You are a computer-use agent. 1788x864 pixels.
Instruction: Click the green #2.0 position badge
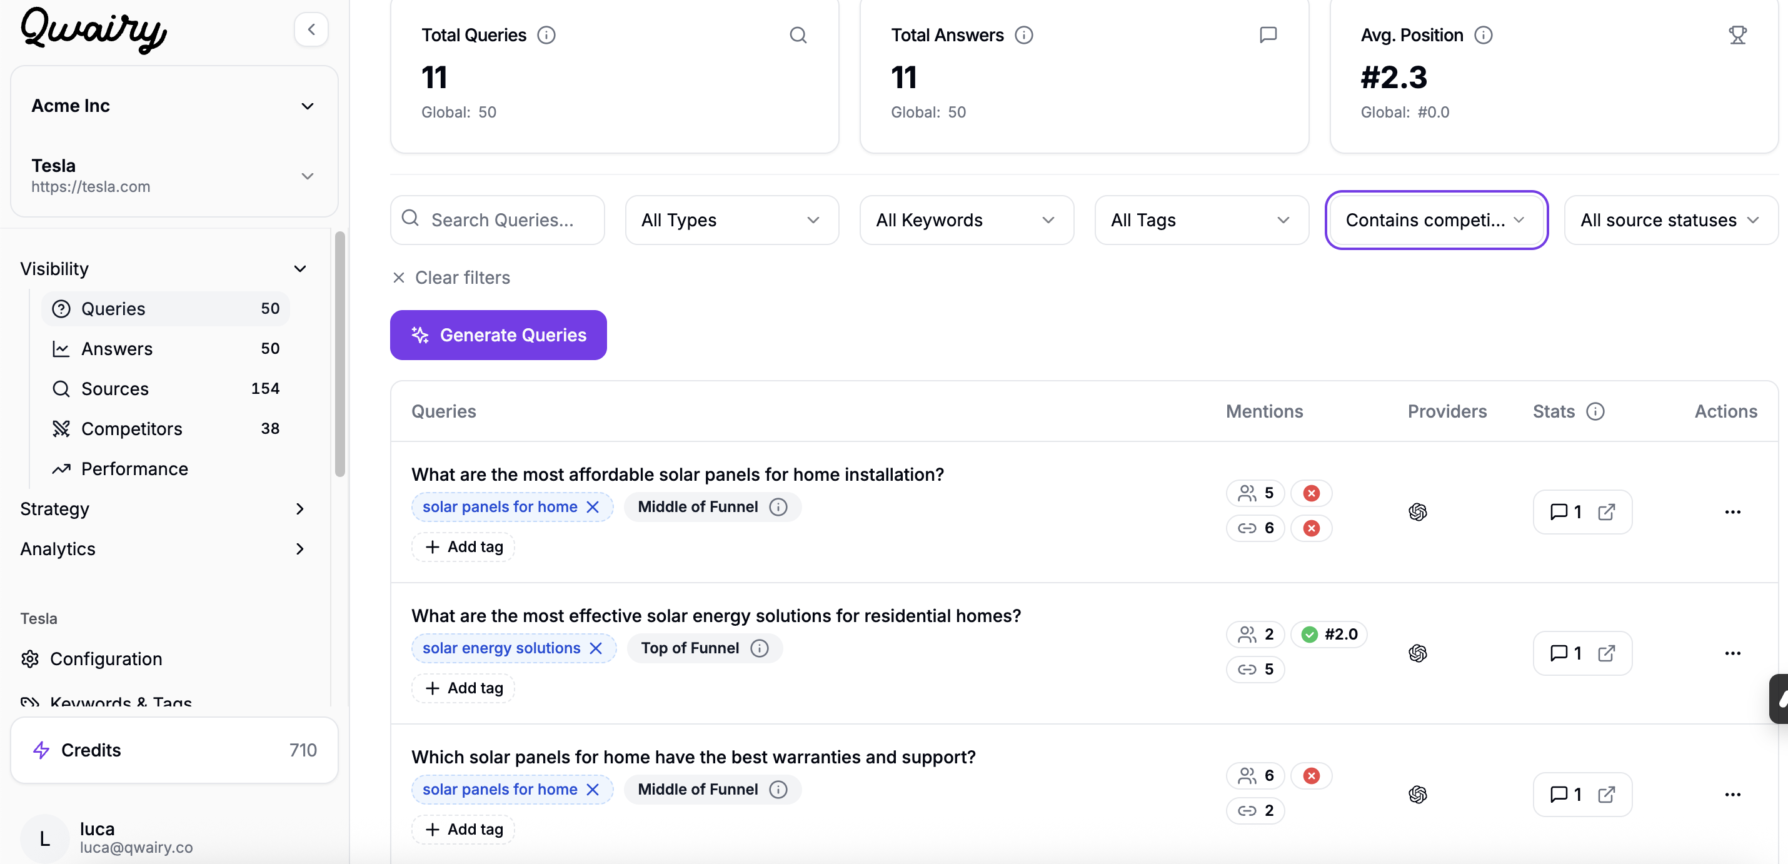point(1328,635)
